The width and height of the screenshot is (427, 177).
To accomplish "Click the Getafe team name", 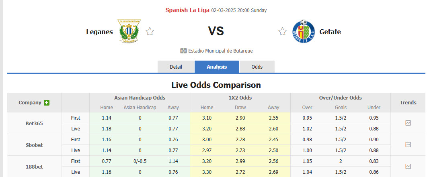I will pos(330,31).
